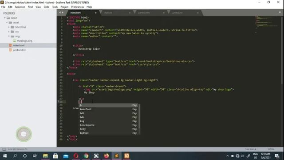The image size is (284, 160).
Task: Open the screen snipping tool taskbar icon
Action: click(96, 156)
